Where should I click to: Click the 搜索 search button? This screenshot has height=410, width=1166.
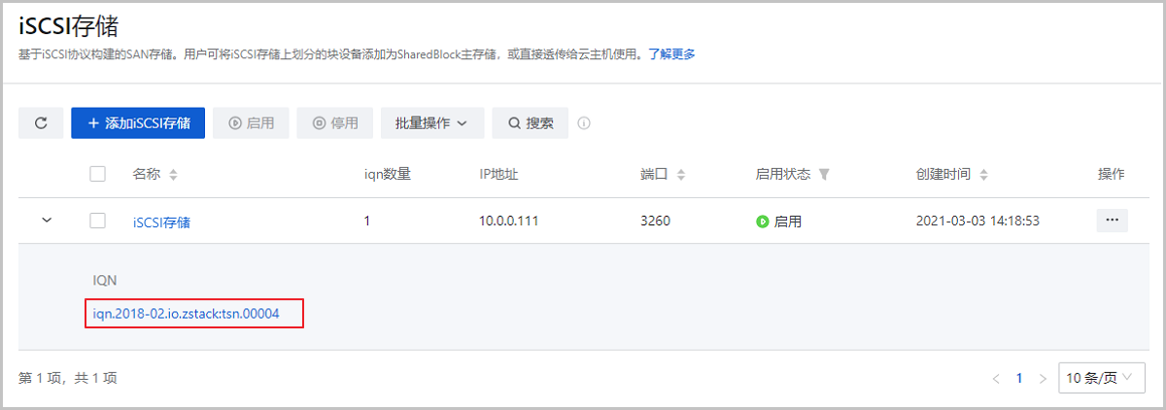pyautogui.click(x=530, y=123)
